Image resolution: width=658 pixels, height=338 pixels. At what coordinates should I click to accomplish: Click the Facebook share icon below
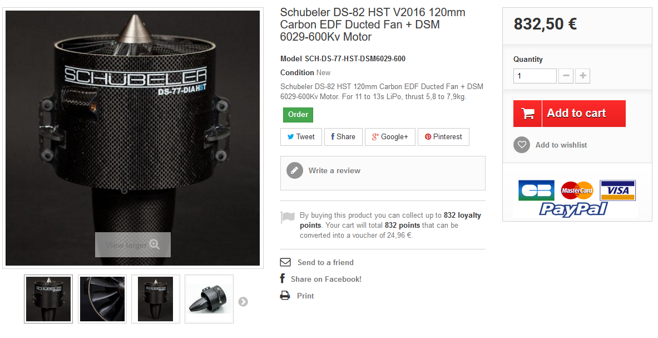coord(283,279)
